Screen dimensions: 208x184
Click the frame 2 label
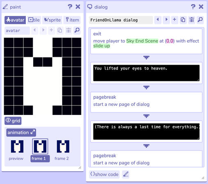62,159
